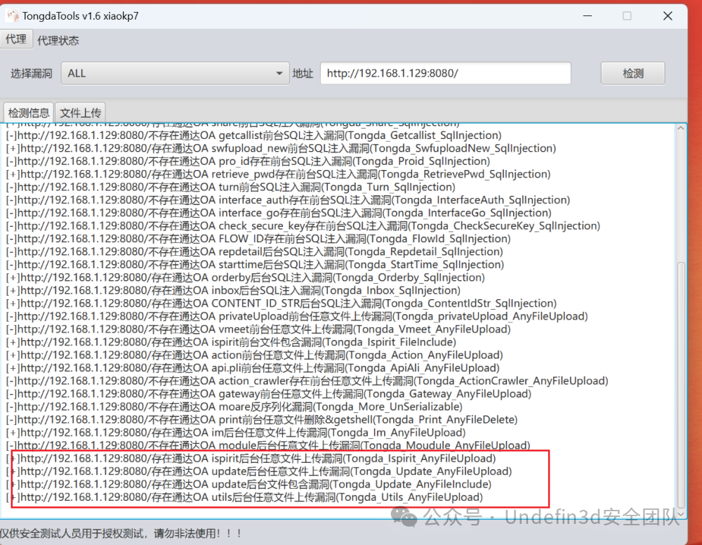Click the 地址 URL input field
This screenshot has width=702, height=545.
[x=446, y=74]
